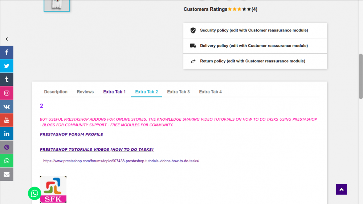The height and width of the screenshot is (204, 363).
Task: Click the email share icon
Action: click(x=7, y=174)
